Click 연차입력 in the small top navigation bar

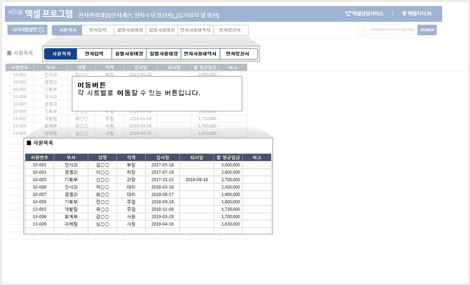[x=97, y=30]
